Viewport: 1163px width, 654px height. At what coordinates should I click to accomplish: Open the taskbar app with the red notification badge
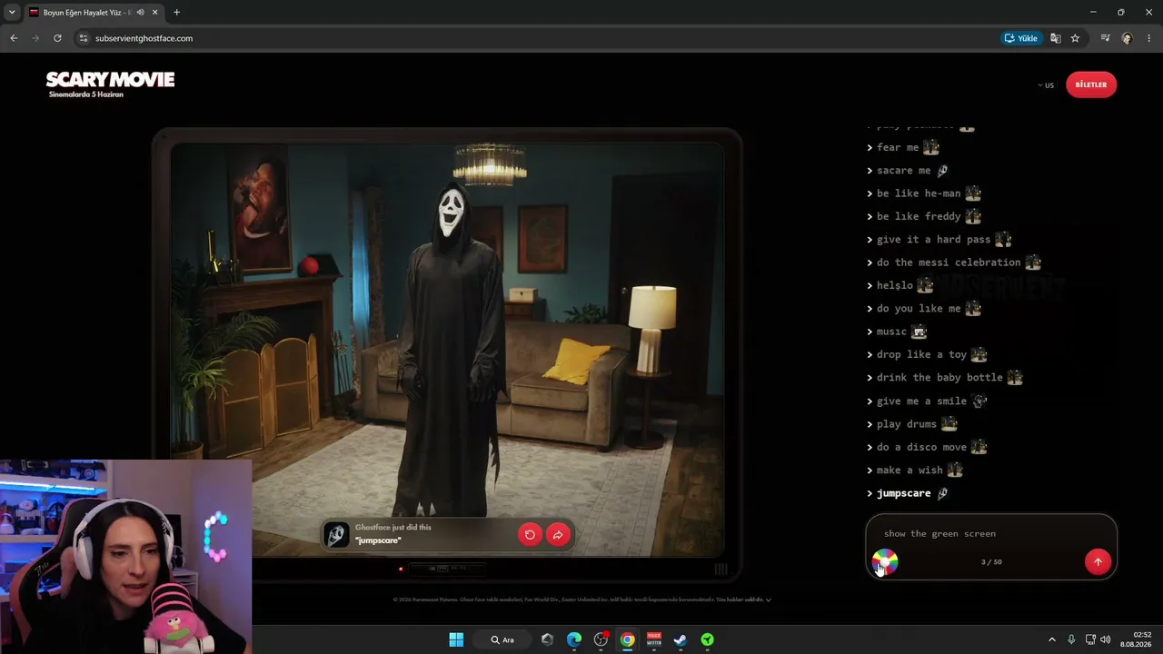601,639
